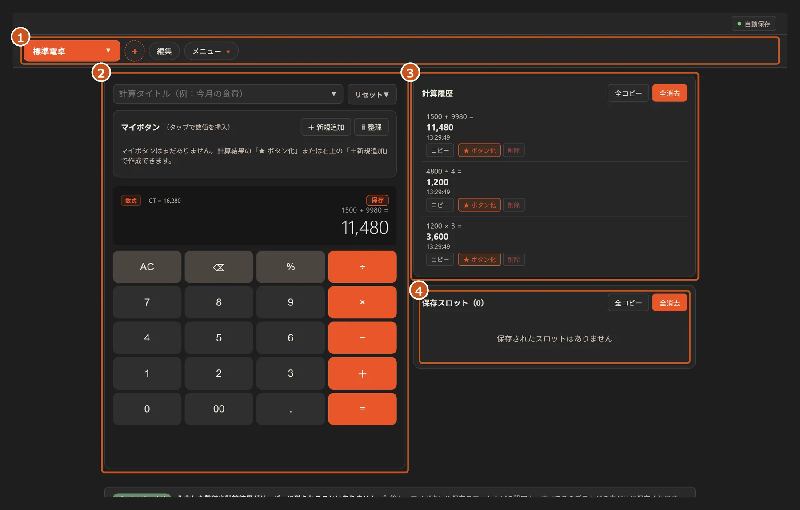Image resolution: width=800 pixels, height=510 pixels.
Task: Save the result with 保存 button
Action: pos(377,200)
